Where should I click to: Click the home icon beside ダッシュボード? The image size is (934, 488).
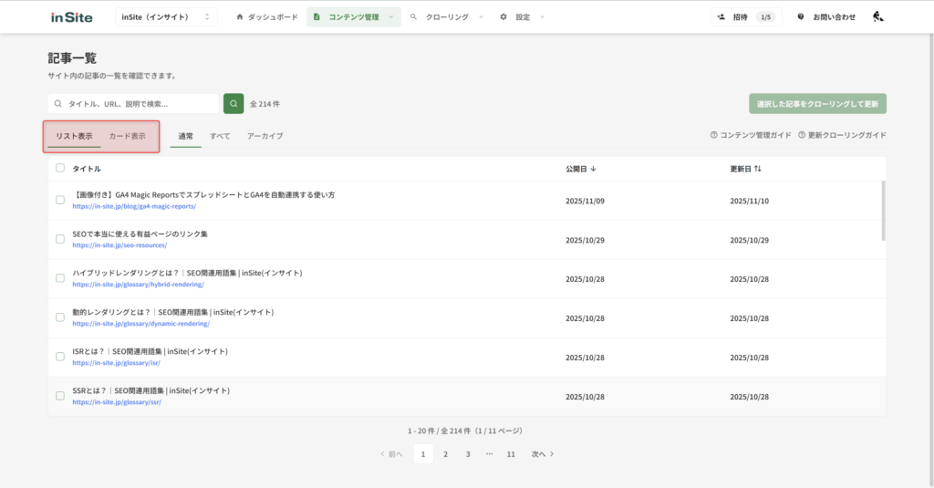pos(240,16)
